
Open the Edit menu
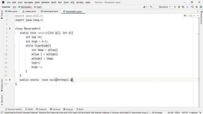click(14, 2)
